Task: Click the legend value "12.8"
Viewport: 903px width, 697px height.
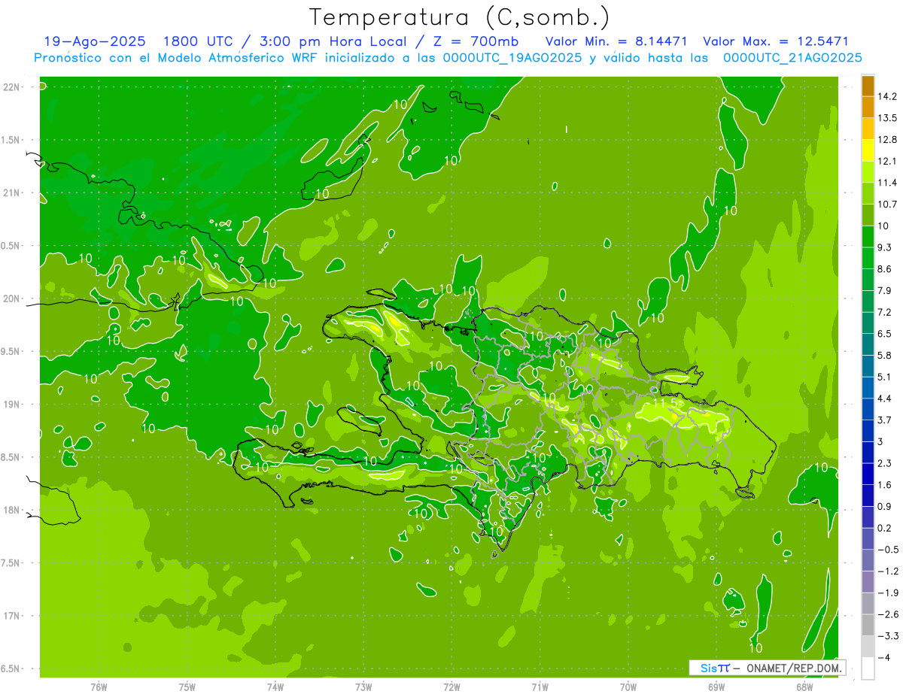Action: (887, 140)
